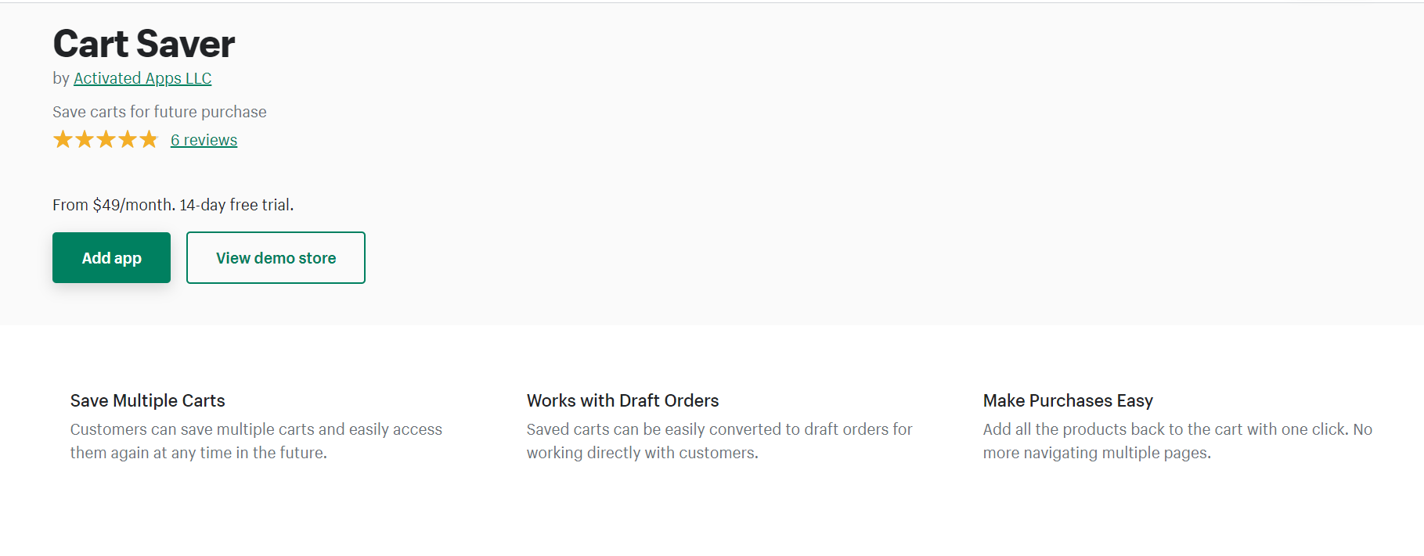This screenshot has height=556, width=1424.
Task: Click the draft orders description paragraph
Action: (x=719, y=441)
